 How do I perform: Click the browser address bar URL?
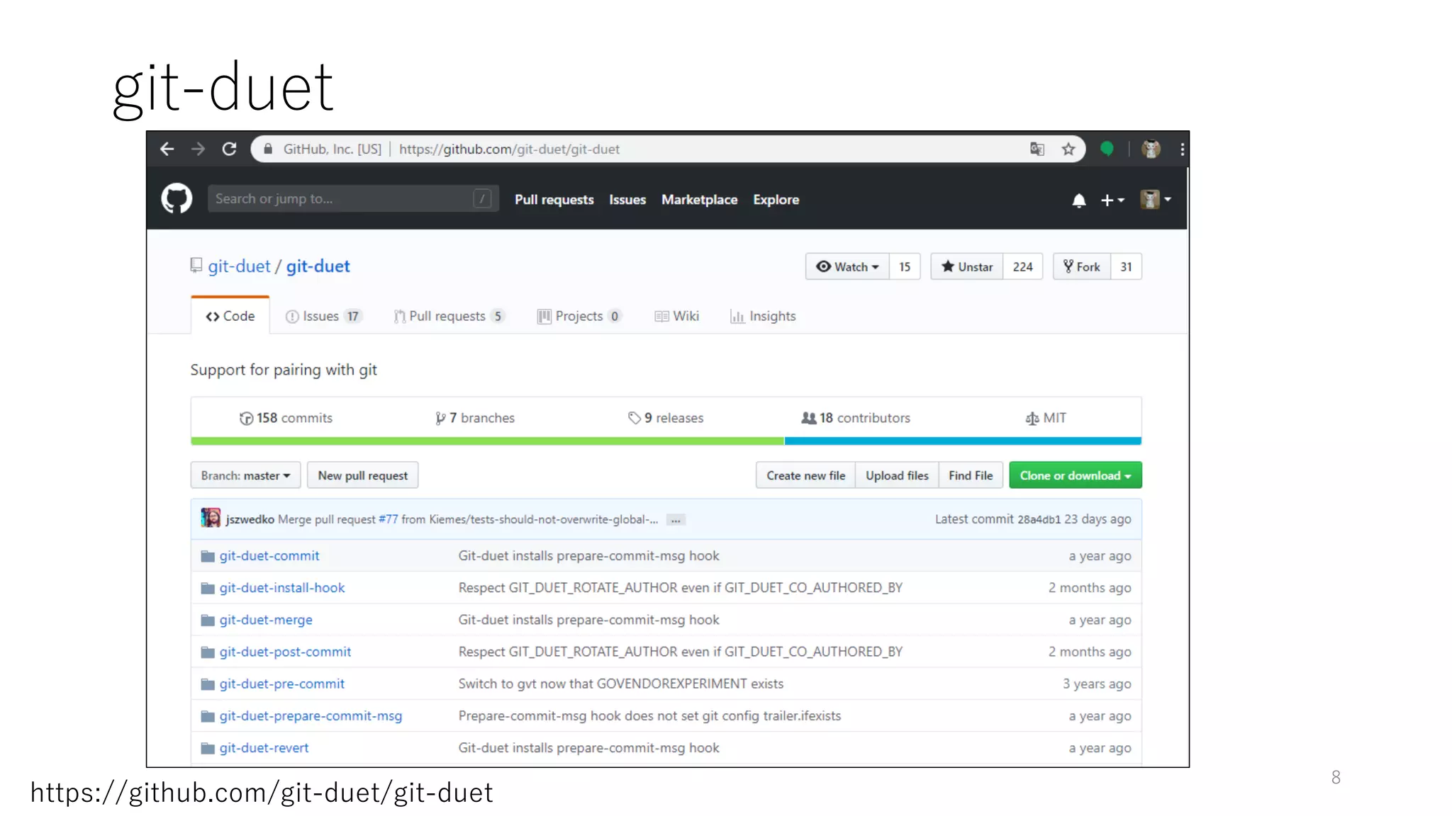[509, 149]
